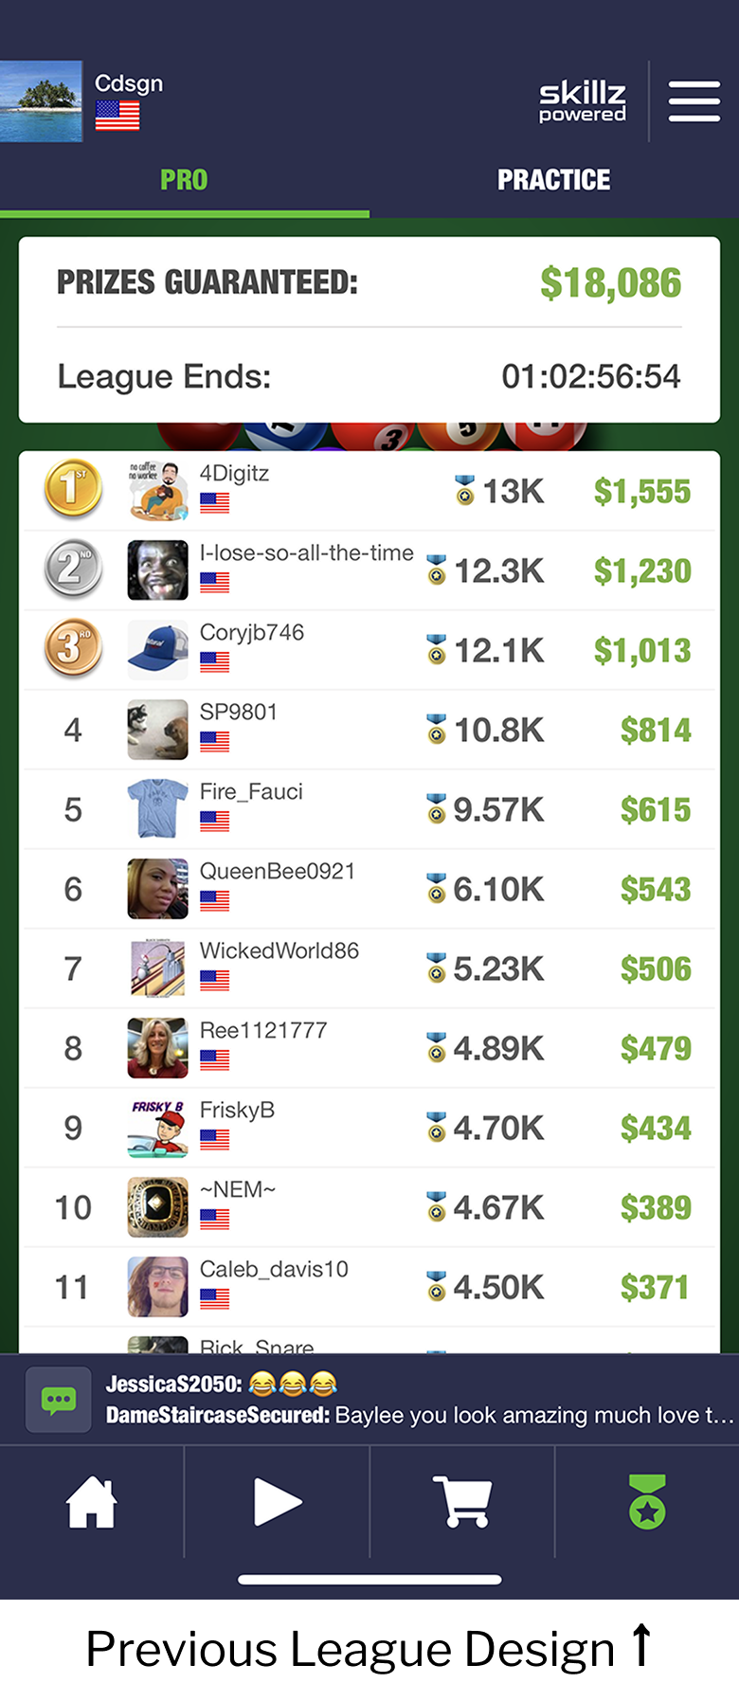Tap the ~NEM~ ring avatar
Screen dimensions: 739x1683
tap(157, 1207)
